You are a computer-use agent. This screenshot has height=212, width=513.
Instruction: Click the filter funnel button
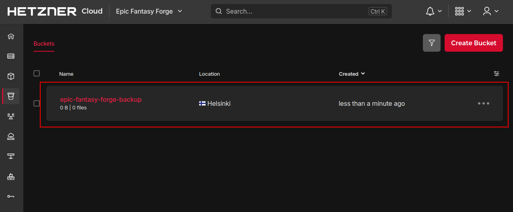(x=432, y=43)
